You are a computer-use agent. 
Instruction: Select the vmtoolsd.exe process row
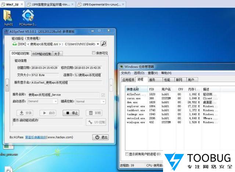[172, 118]
